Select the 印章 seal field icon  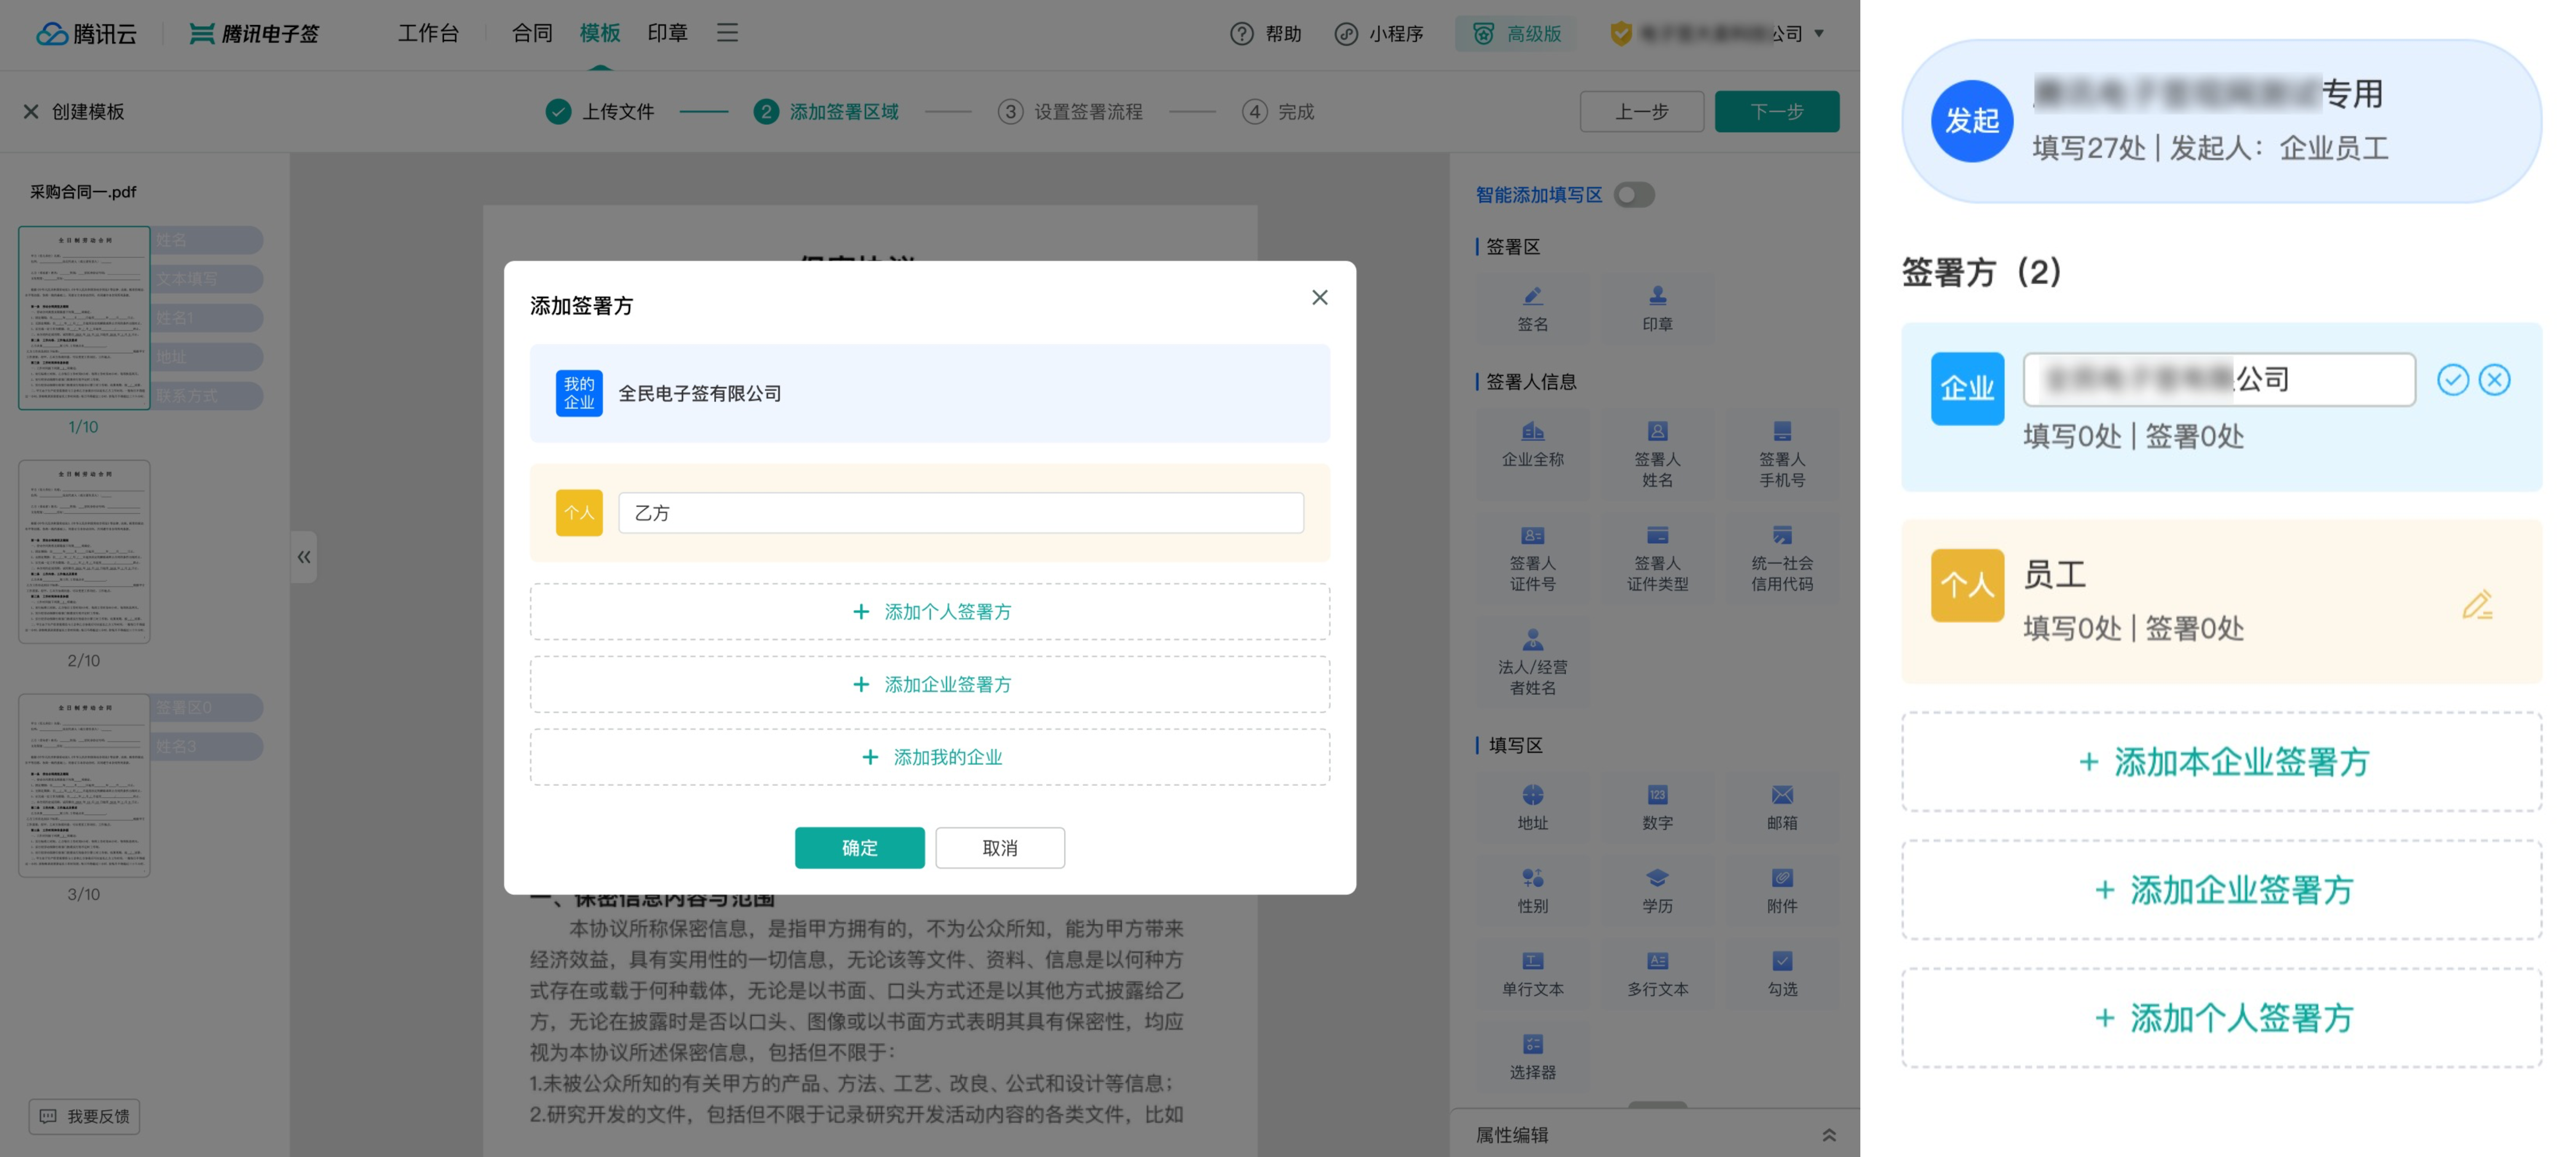point(1657,307)
